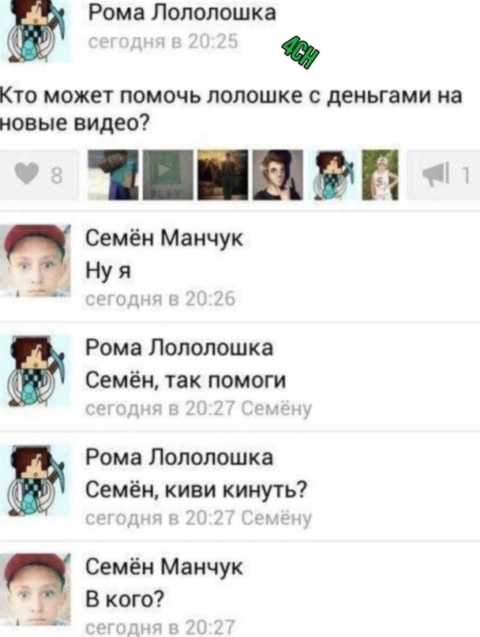This screenshot has width=480, height=637.
Task: Click 'Семёну' reply link in 'киви кинуть?' comment
Action: click(x=277, y=519)
